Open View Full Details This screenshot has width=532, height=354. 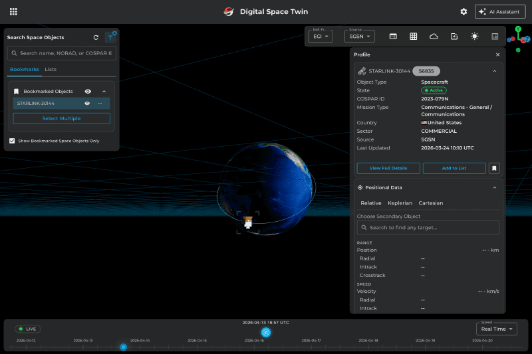click(x=388, y=168)
